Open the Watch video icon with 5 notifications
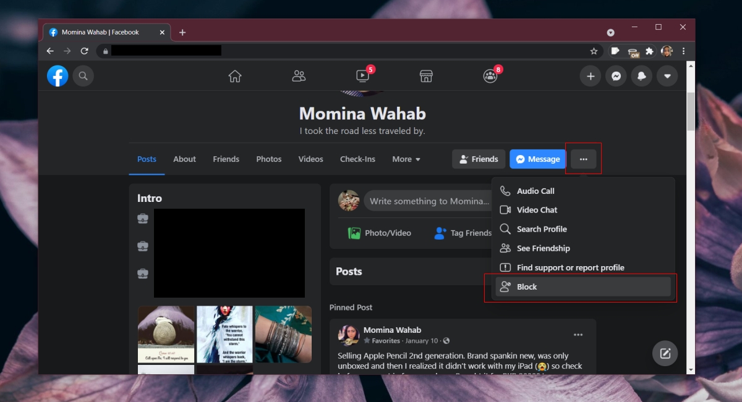Screen dimensions: 742x402 click(363, 75)
